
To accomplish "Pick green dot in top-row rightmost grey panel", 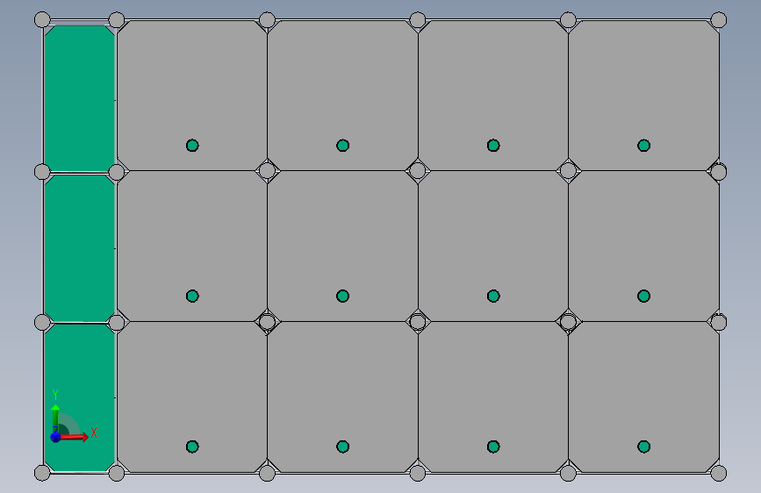I will [643, 145].
